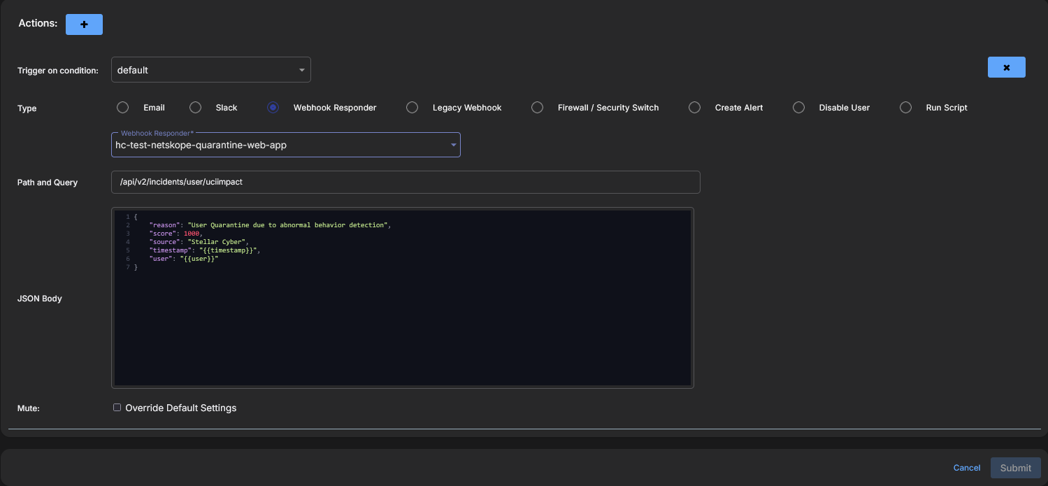Viewport: 1048px width, 486px height.
Task: Choose the Run Script radio button
Action: pos(905,108)
